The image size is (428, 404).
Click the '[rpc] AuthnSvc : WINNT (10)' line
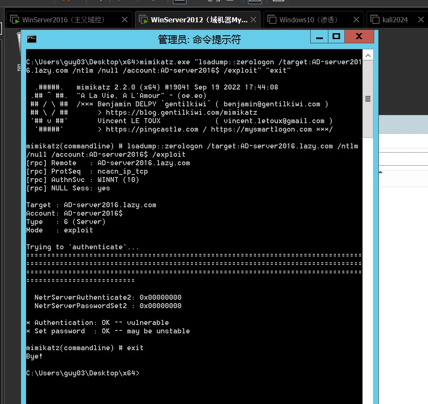(83, 180)
